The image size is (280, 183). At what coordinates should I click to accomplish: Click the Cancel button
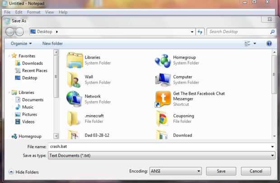pyautogui.click(x=256, y=171)
